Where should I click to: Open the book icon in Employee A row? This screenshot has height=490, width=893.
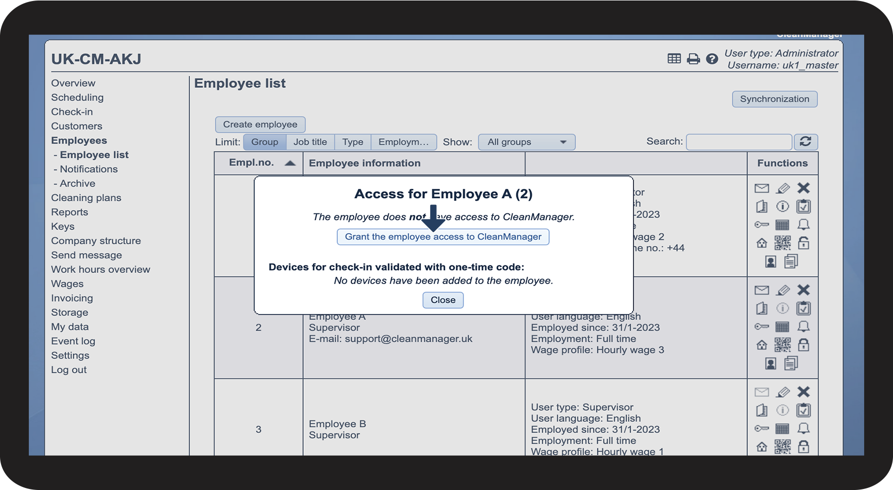762,308
